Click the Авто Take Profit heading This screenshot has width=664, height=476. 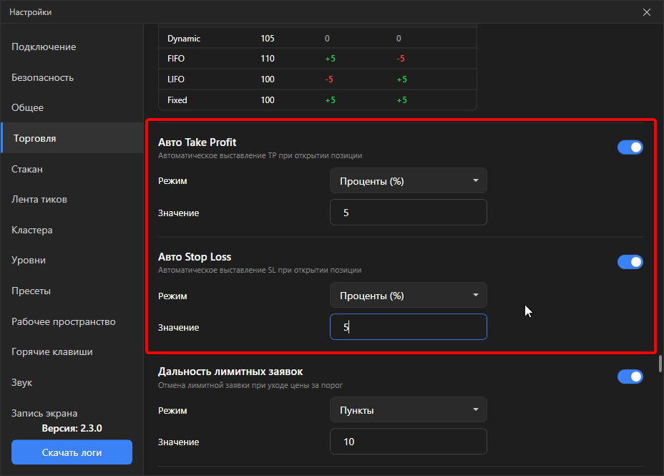pos(197,142)
